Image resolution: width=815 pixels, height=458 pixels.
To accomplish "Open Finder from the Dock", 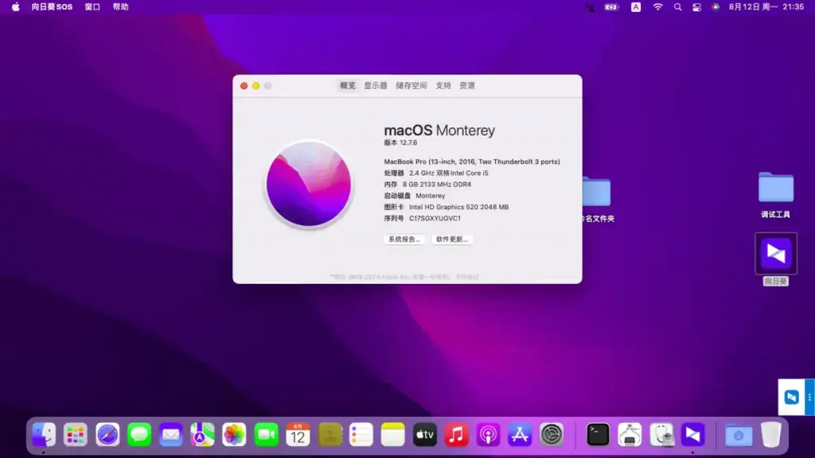I will click(44, 435).
